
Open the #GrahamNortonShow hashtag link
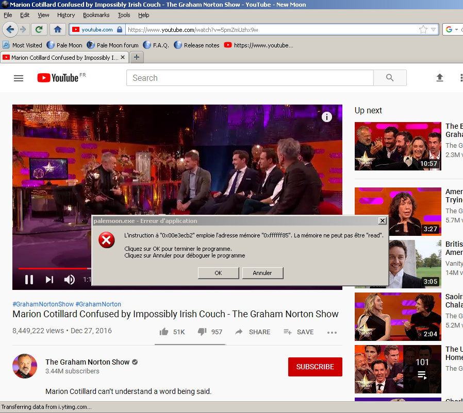pyautogui.click(x=43, y=304)
